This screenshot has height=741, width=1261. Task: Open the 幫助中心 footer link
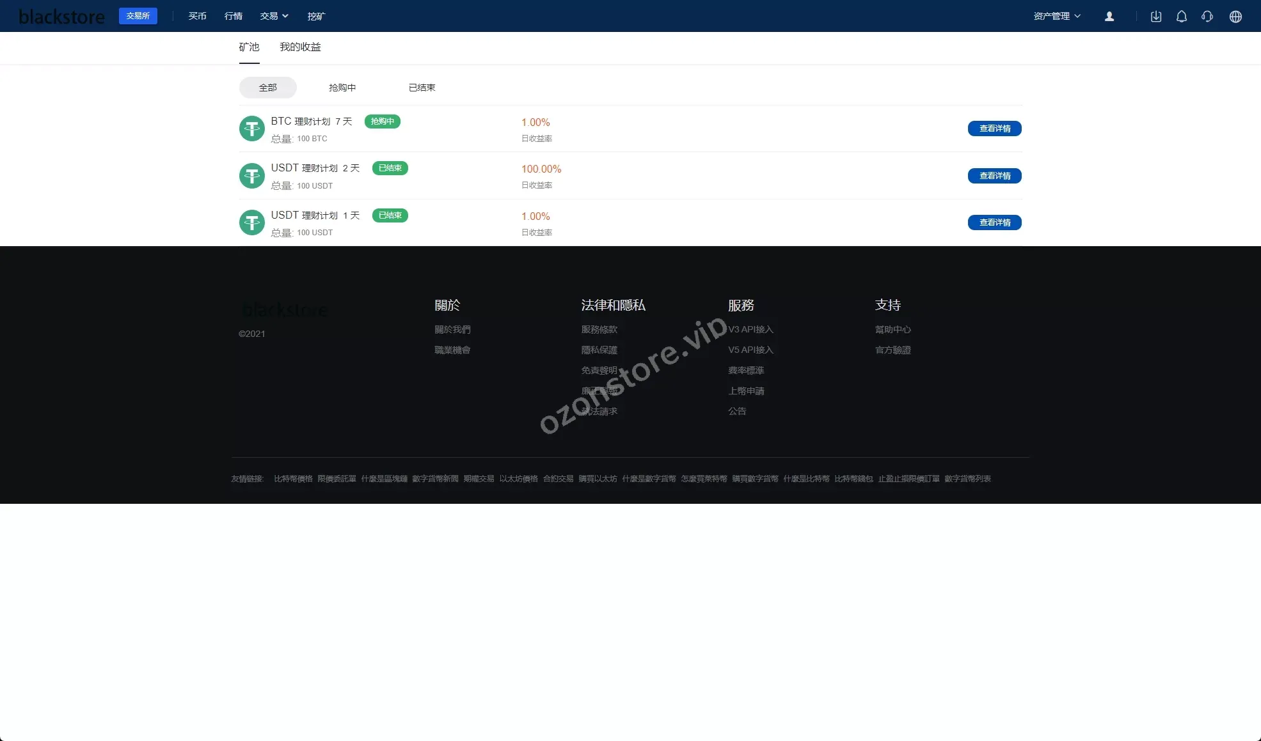tap(892, 329)
